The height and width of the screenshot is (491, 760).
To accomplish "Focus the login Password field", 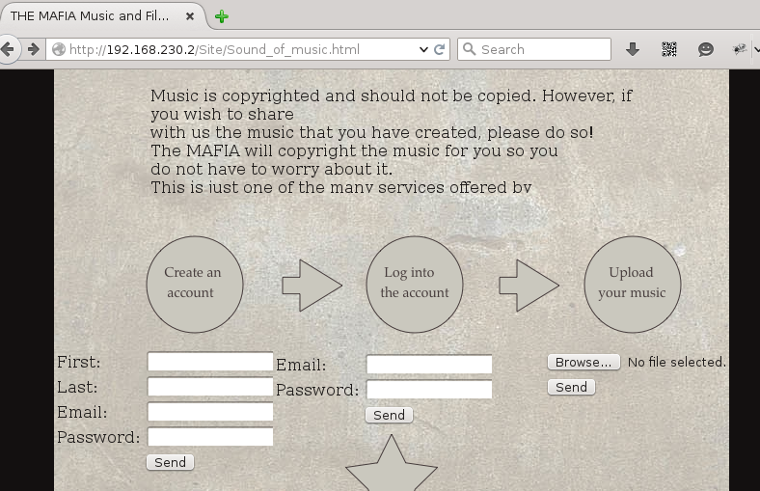I will (x=429, y=390).
